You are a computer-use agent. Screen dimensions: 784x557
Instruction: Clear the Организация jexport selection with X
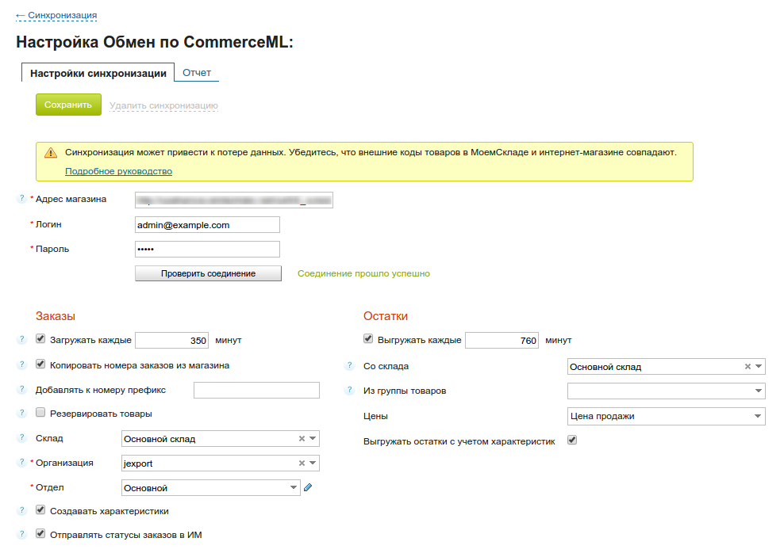coord(302,464)
